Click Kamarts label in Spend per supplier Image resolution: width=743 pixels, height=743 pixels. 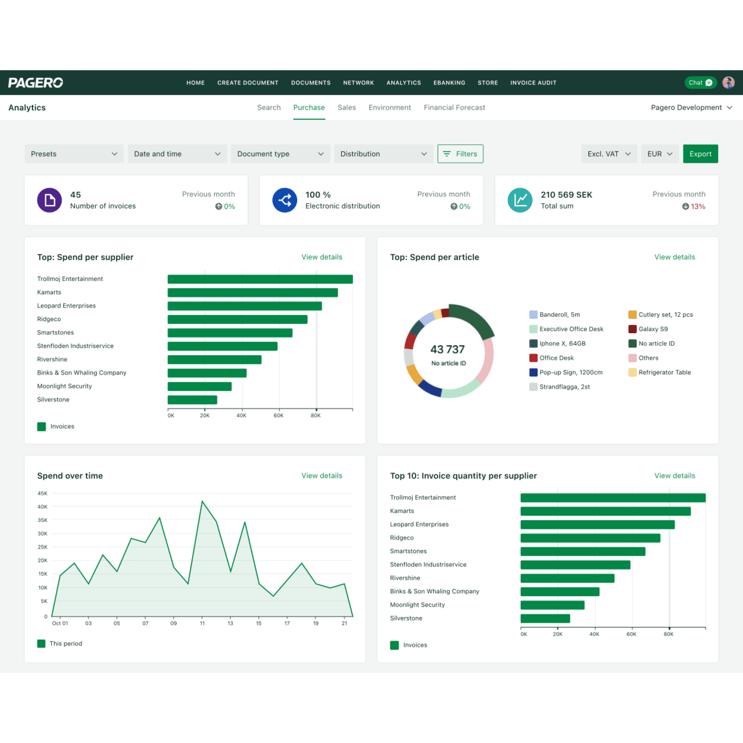[x=49, y=293]
